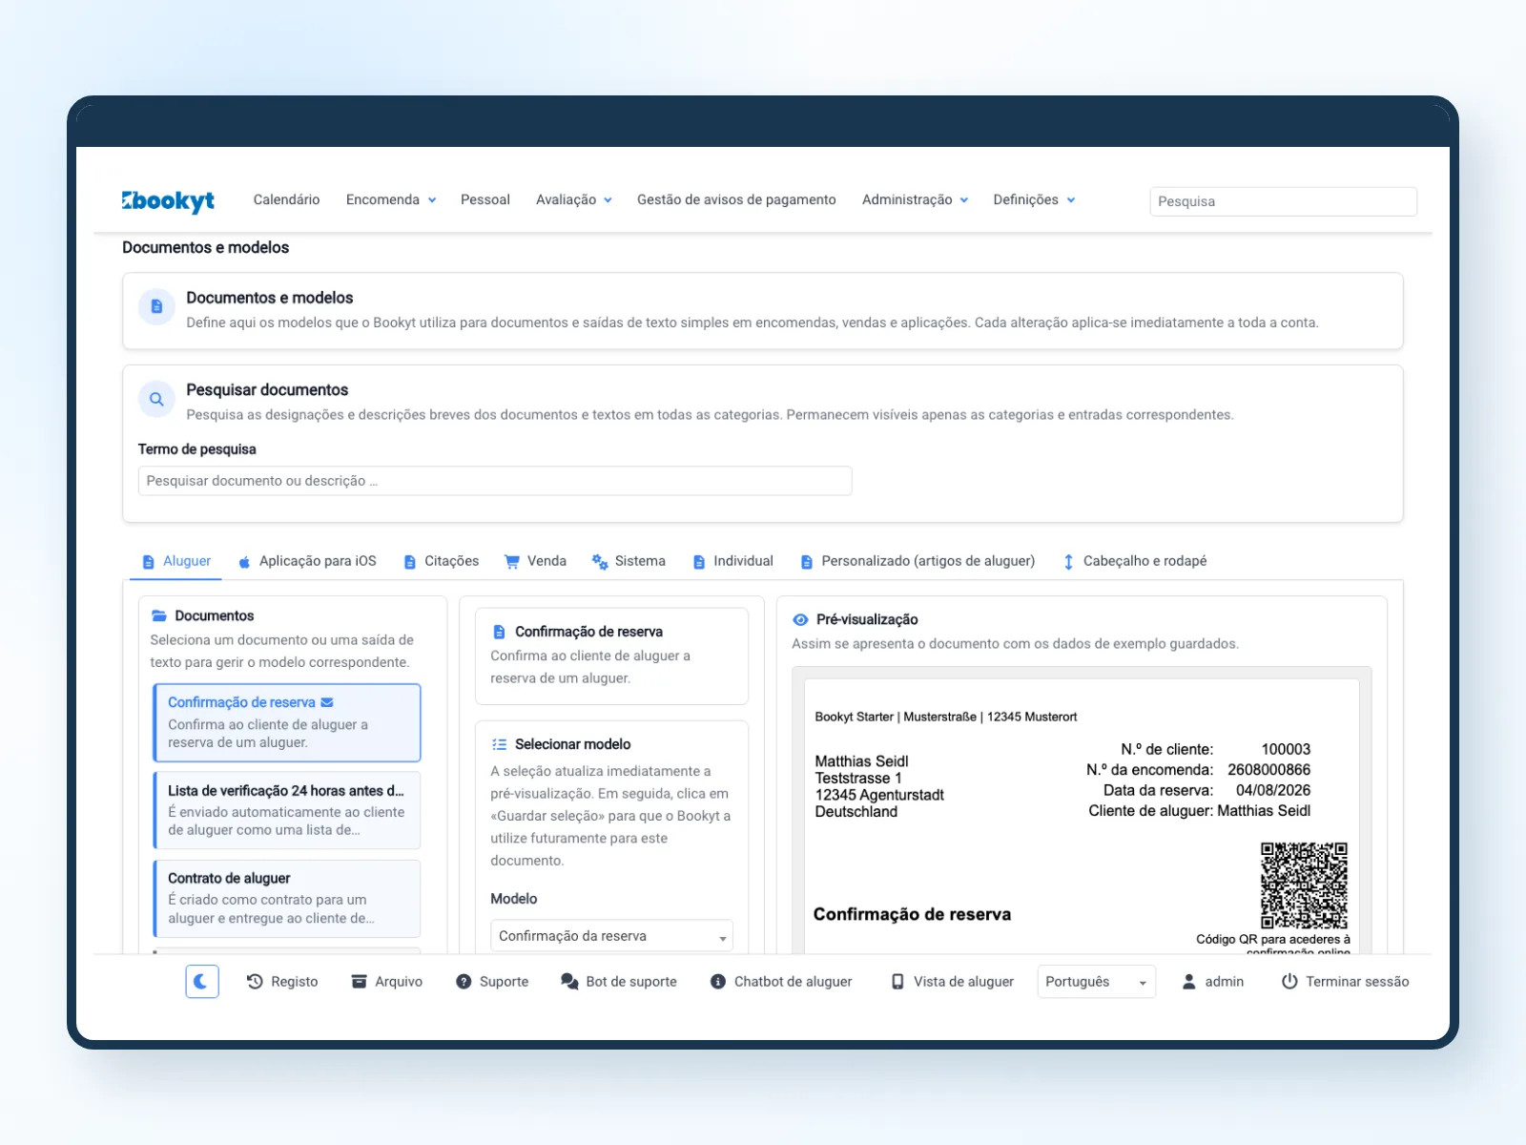Click the Pesquisar documentos magnifier icon
Screen dimensions: 1526x1145
click(156, 399)
